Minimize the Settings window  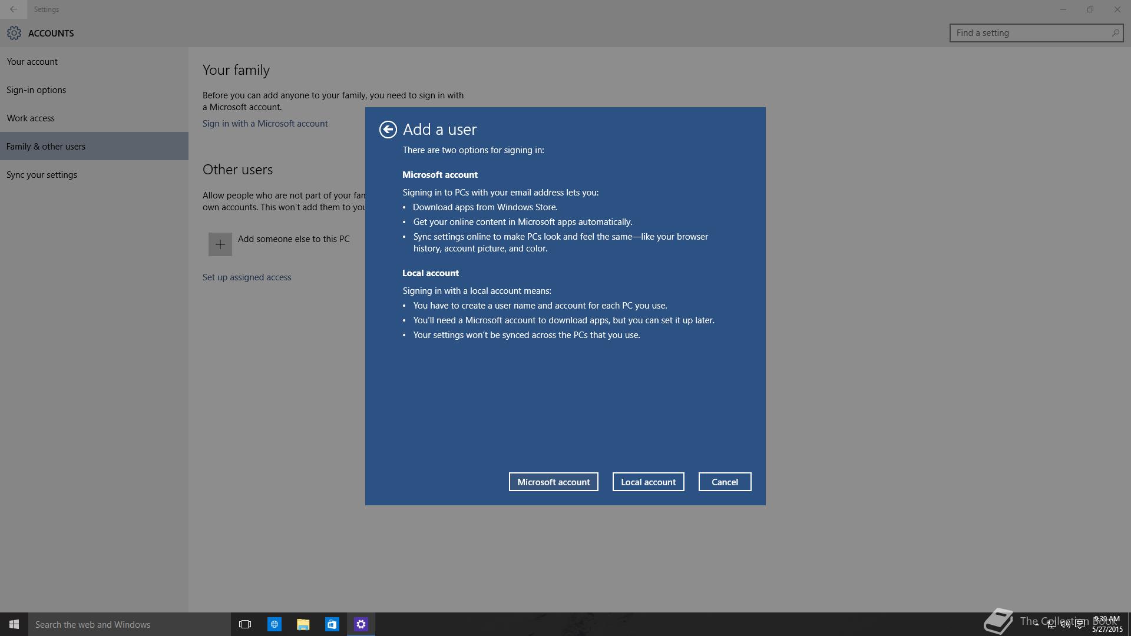click(x=1063, y=9)
